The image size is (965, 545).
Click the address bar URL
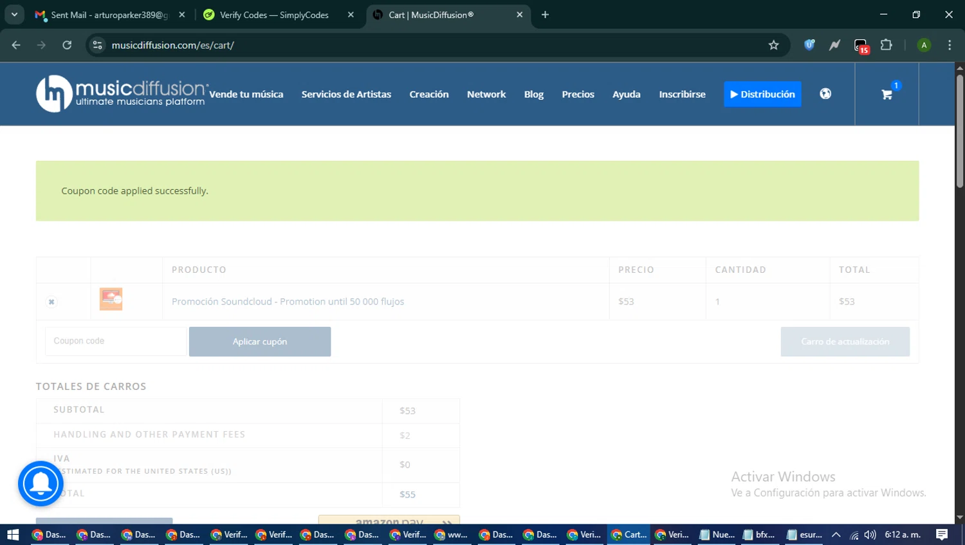click(172, 45)
